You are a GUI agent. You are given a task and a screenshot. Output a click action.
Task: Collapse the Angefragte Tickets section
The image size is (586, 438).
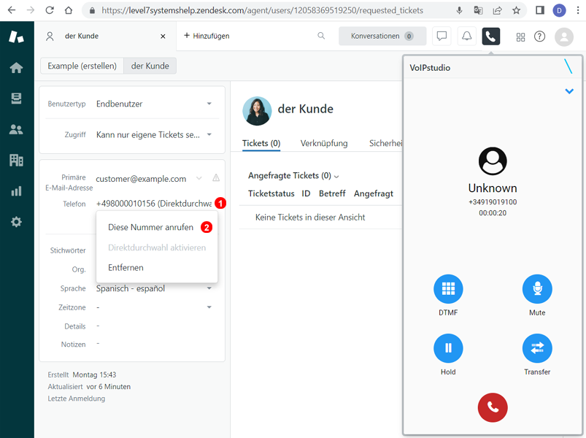[x=335, y=176]
